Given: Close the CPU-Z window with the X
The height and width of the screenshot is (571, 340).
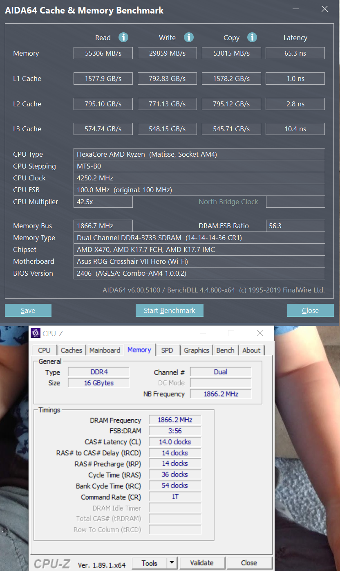Looking at the screenshot, I should click(x=260, y=333).
